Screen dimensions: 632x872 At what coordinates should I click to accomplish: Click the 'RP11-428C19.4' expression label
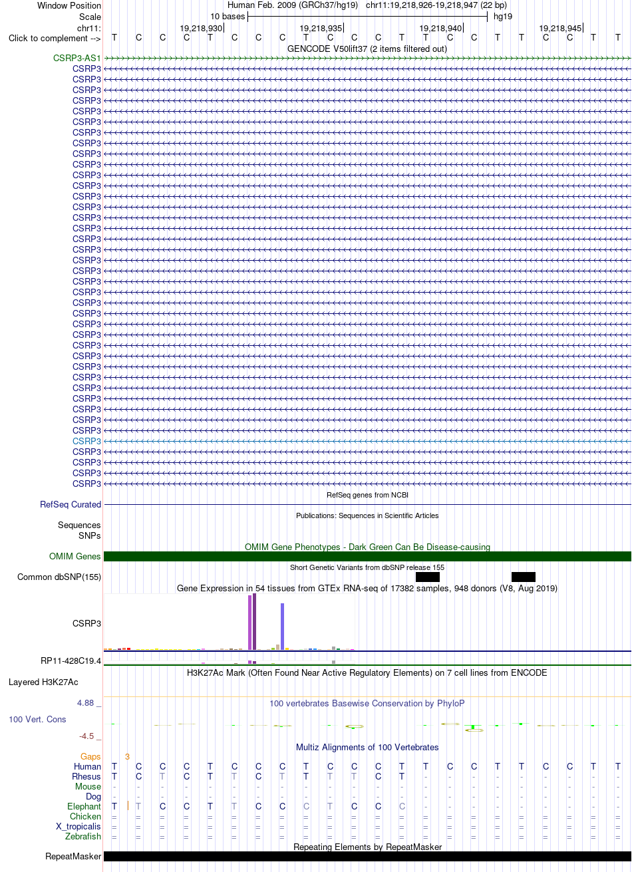click(71, 660)
